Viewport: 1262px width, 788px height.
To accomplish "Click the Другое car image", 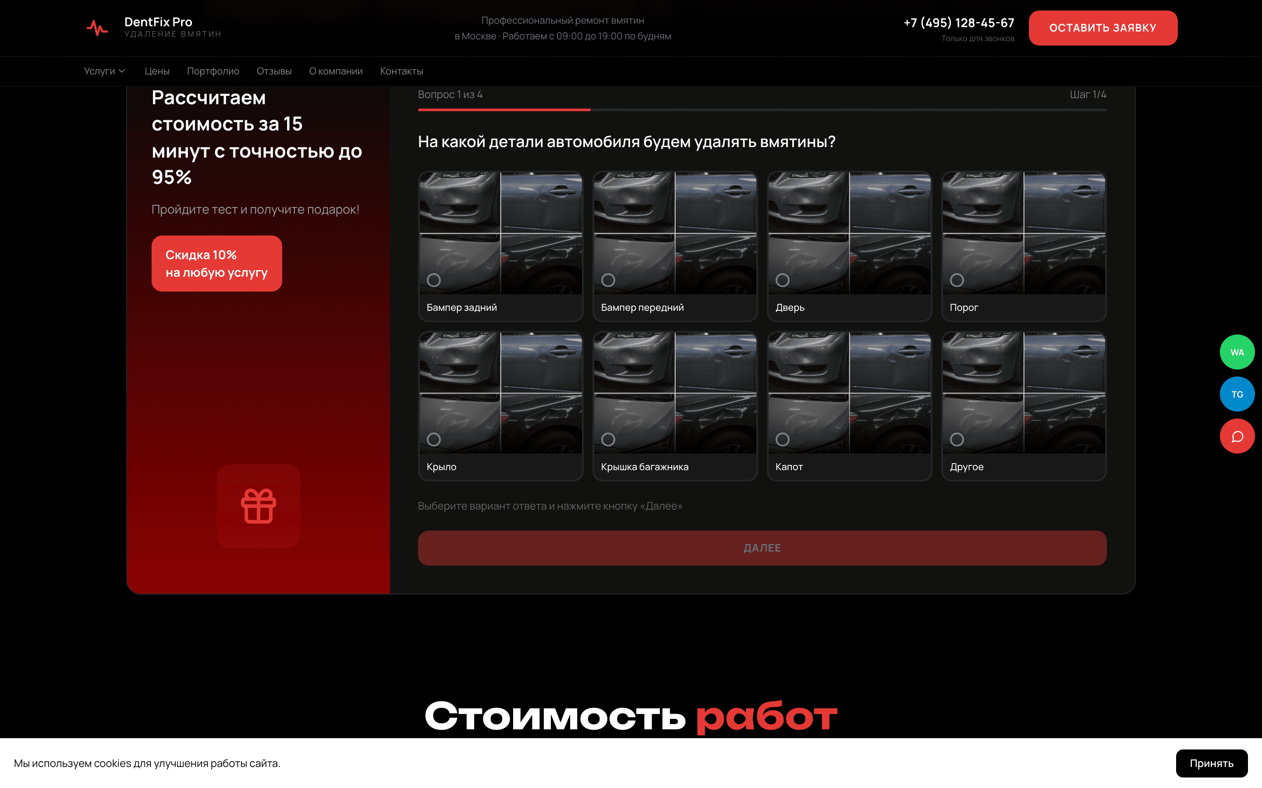I will coord(1024,393).
